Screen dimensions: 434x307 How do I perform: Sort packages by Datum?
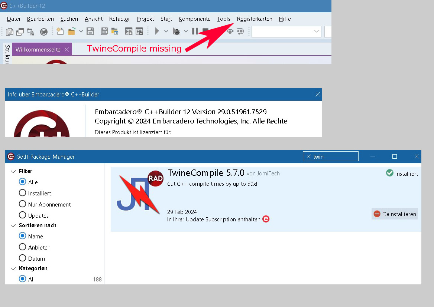point(22,258)
